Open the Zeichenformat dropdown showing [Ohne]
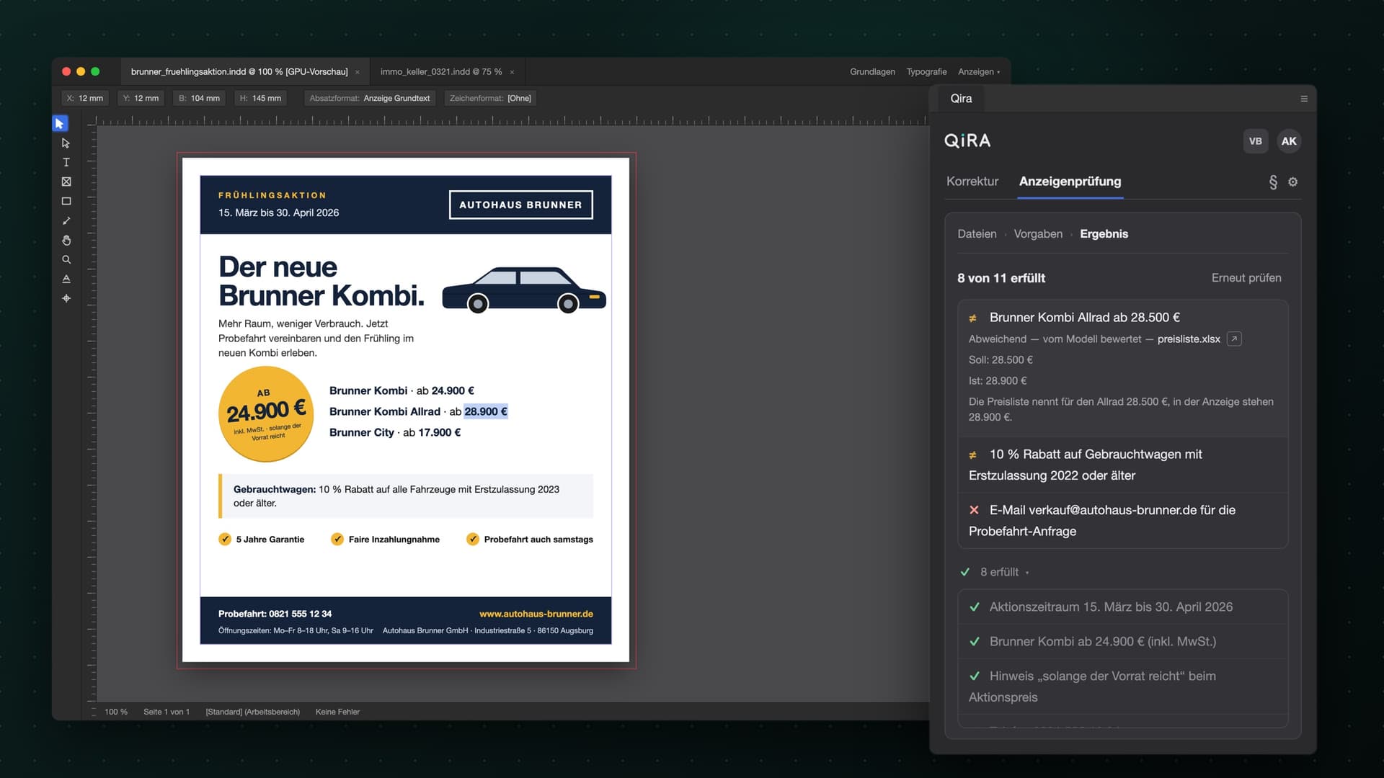The image size is (1384, 778). pos(490,99)
